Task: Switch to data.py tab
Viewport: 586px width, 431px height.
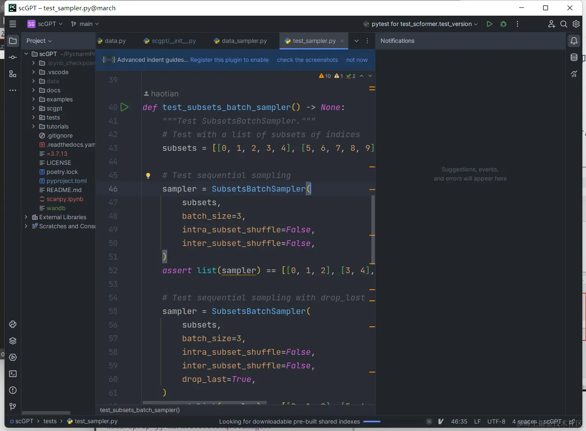Action: click(111, 41)
